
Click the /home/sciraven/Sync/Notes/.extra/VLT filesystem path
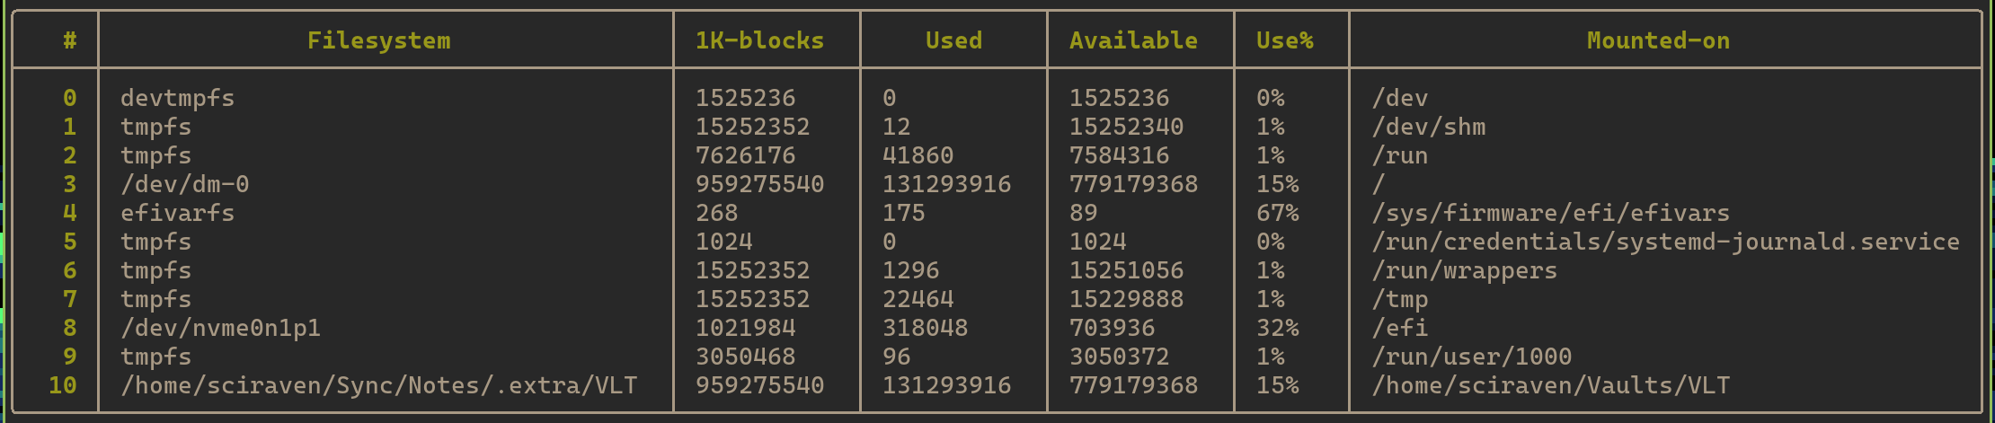pos(378,385)
